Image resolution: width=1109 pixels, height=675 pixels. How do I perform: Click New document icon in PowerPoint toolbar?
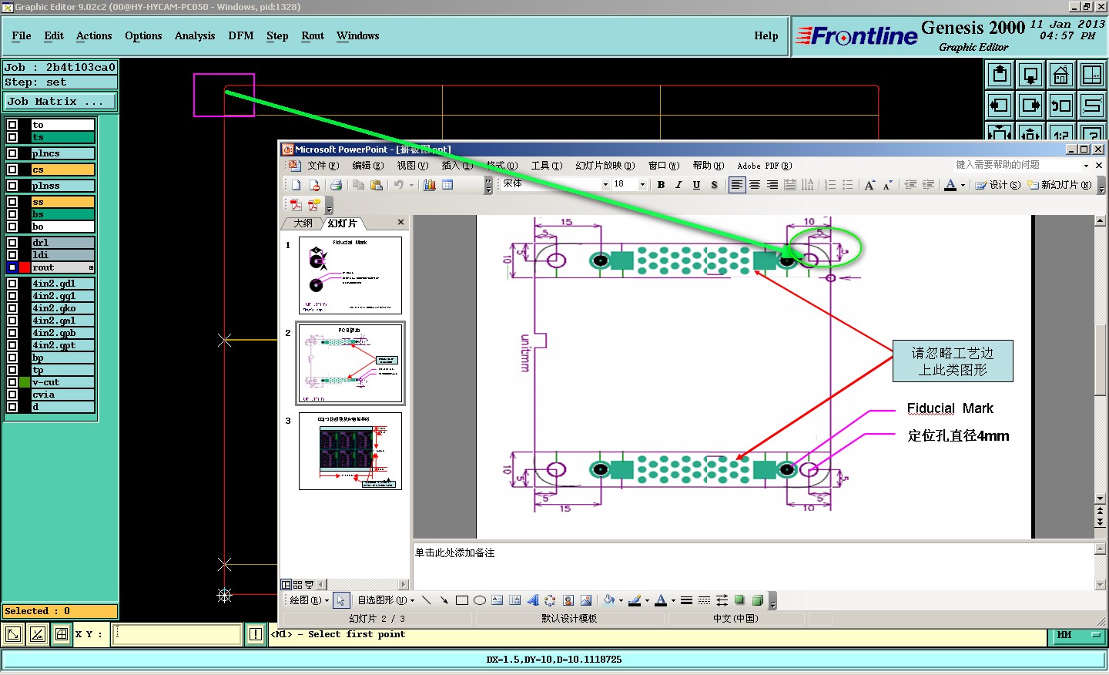pos(296,185)
